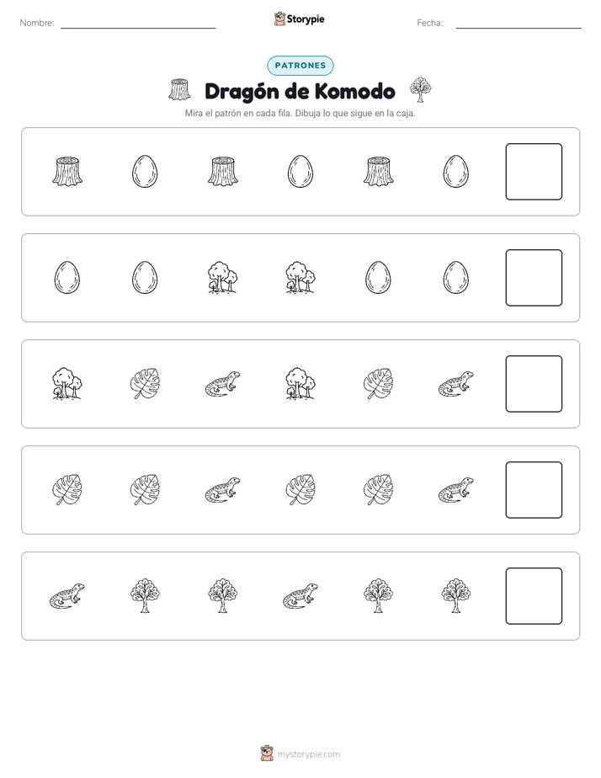Click the empty answer box in row two
601x778 pixels.
pyautogui.click(x=534, y=278)
